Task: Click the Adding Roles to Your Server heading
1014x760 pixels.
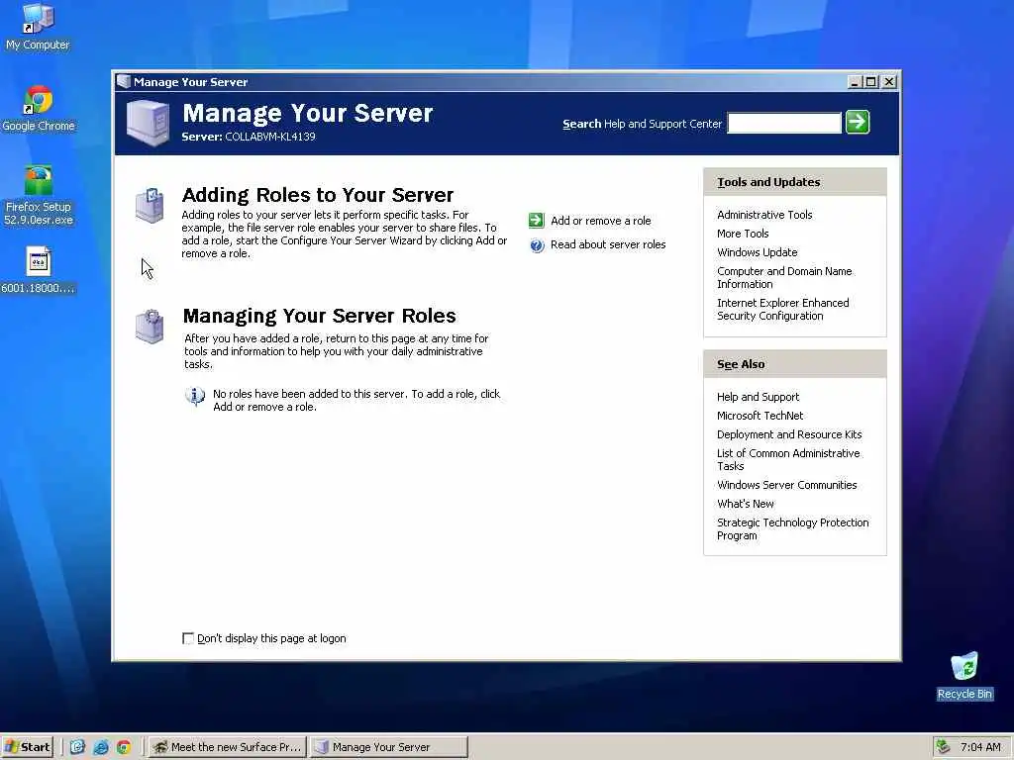Action: [x=318, y=195]
